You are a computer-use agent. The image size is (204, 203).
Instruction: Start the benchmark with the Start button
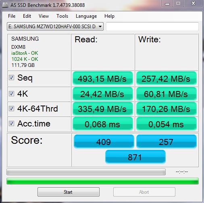69,192
